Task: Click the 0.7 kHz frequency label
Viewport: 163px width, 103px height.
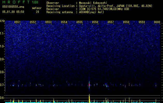Action: pyautogui.click(x=2, y=85)
